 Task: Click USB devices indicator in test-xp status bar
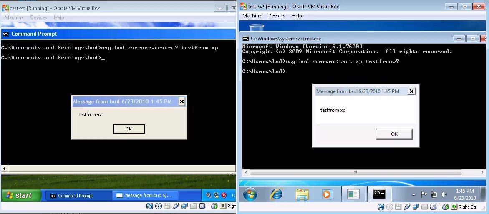click(x=176, y=206)
